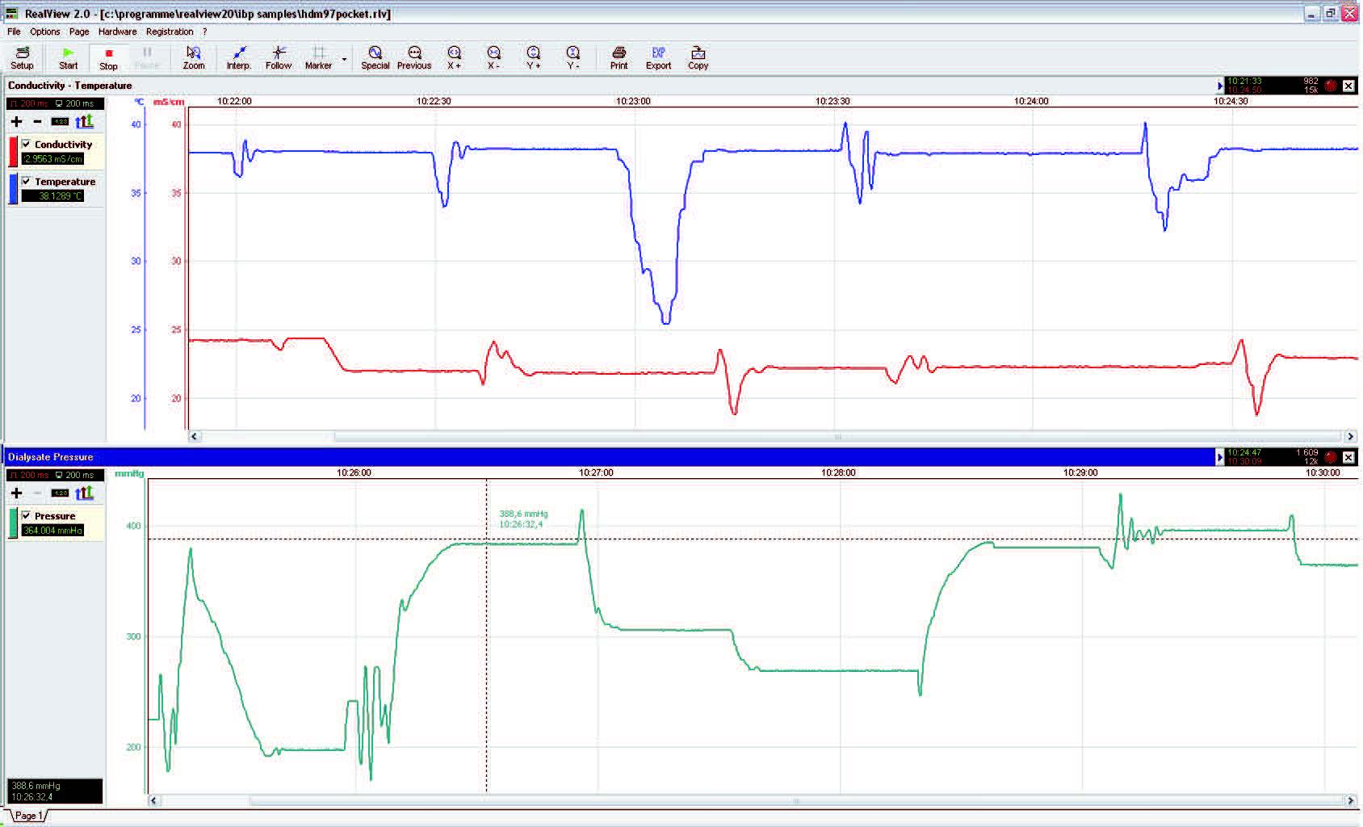This screenshot has width=1363, height=827.
Task: Click the mmHg axis unit label
Action: tap(130, 473)
